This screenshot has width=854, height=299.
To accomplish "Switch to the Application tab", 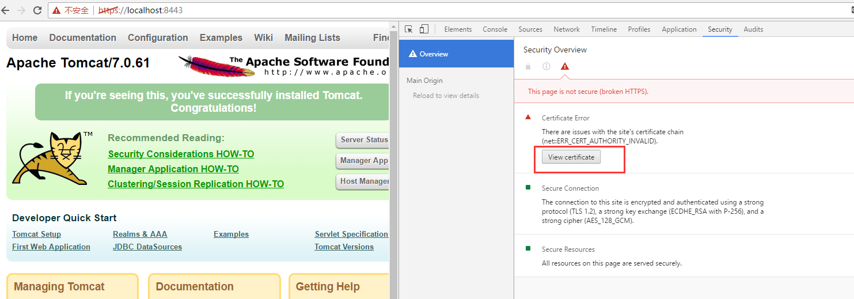I will 679,29.
